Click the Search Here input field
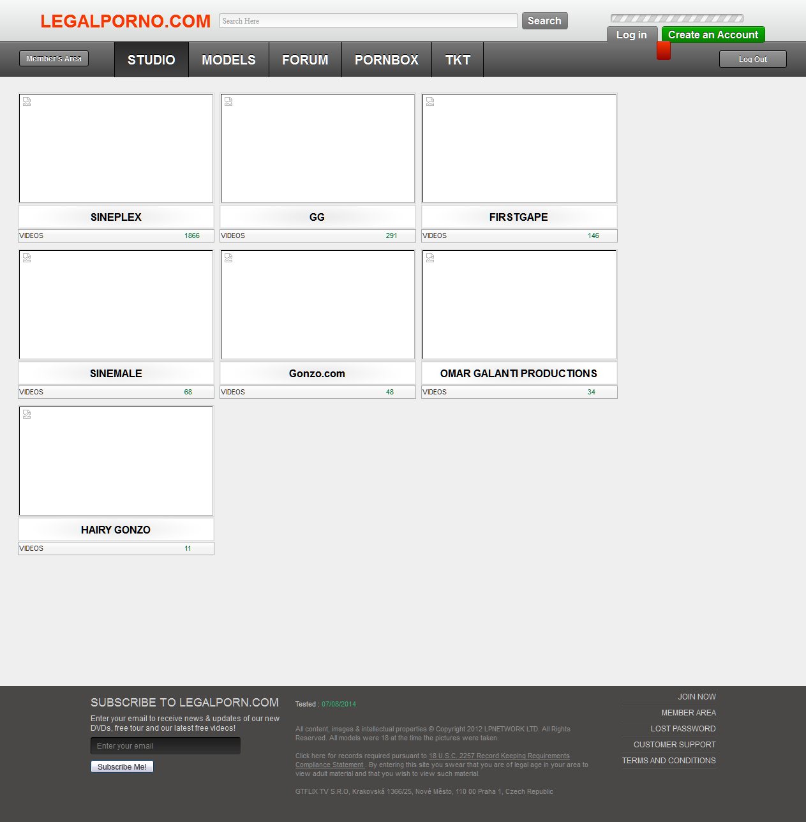The height and width of the screenshot is (822, 806). coord(368,21)
